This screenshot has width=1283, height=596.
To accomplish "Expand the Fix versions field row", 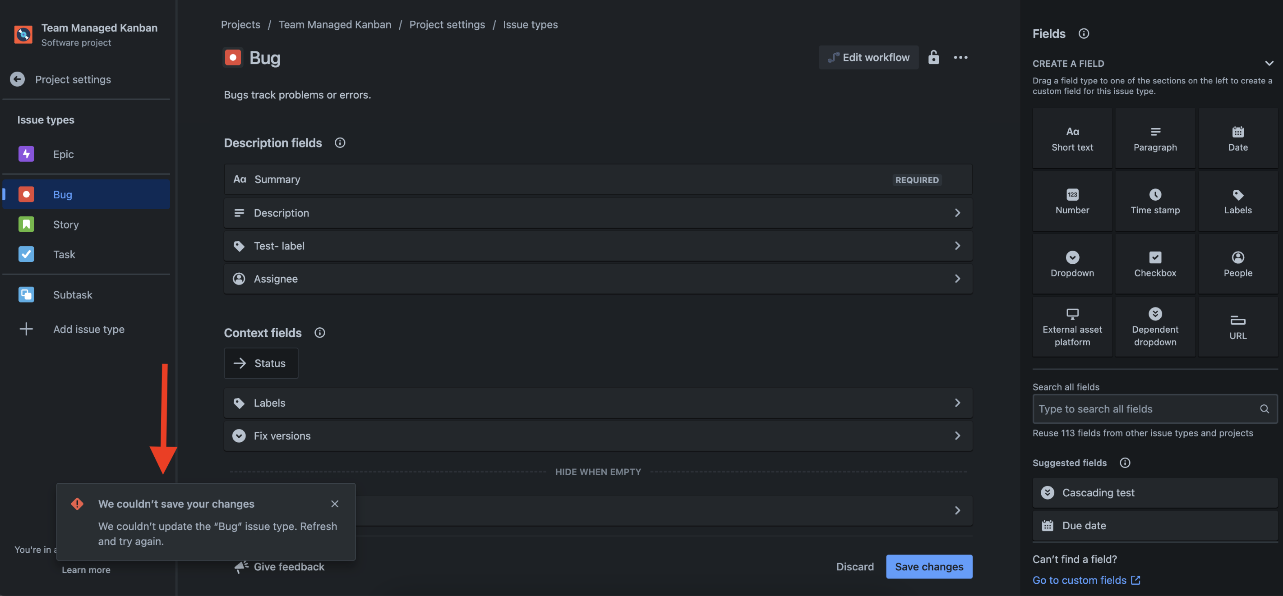I will pos(598,436).
